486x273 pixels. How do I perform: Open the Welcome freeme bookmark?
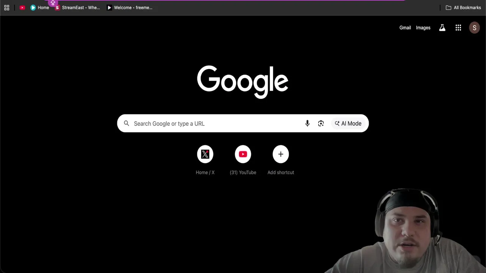coord(129,8)
